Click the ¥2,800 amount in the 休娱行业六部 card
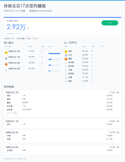Screen dimensions: 125x162 [x=109, y=135]
